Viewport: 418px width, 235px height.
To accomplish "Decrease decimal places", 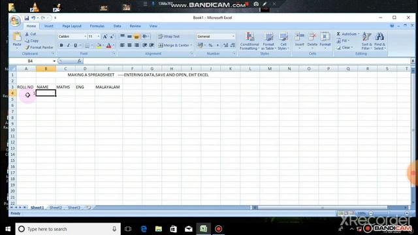I will pos(233,45).
